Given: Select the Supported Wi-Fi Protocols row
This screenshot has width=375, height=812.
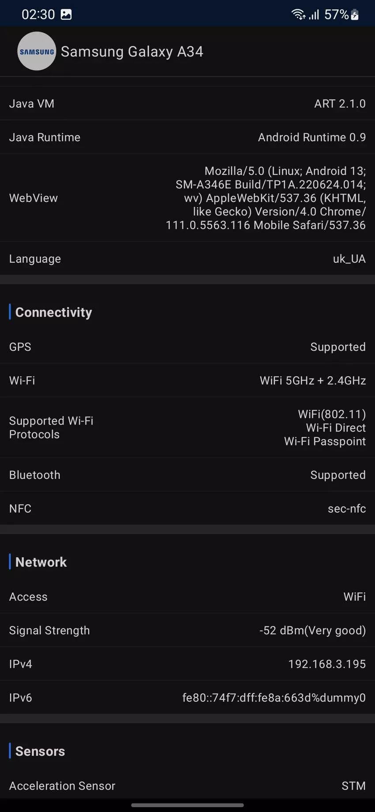Looking at the screenshot, I should (x=187, y=428).
